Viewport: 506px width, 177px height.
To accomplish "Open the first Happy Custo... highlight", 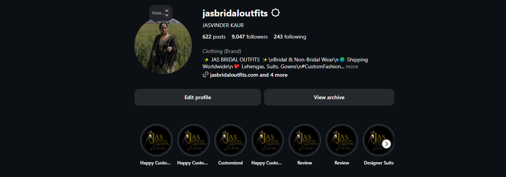I will coord(156,140).
